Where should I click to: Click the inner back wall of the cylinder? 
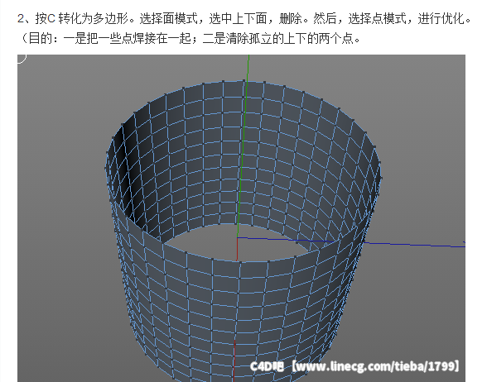click(x=242, y=155)
